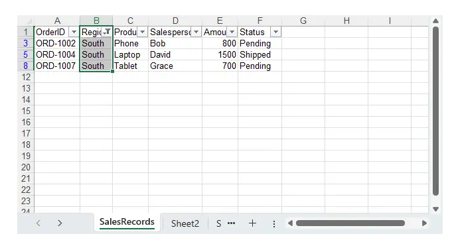
Task: Select column D header
Action: pyautogui.click(x=175, y=21)
